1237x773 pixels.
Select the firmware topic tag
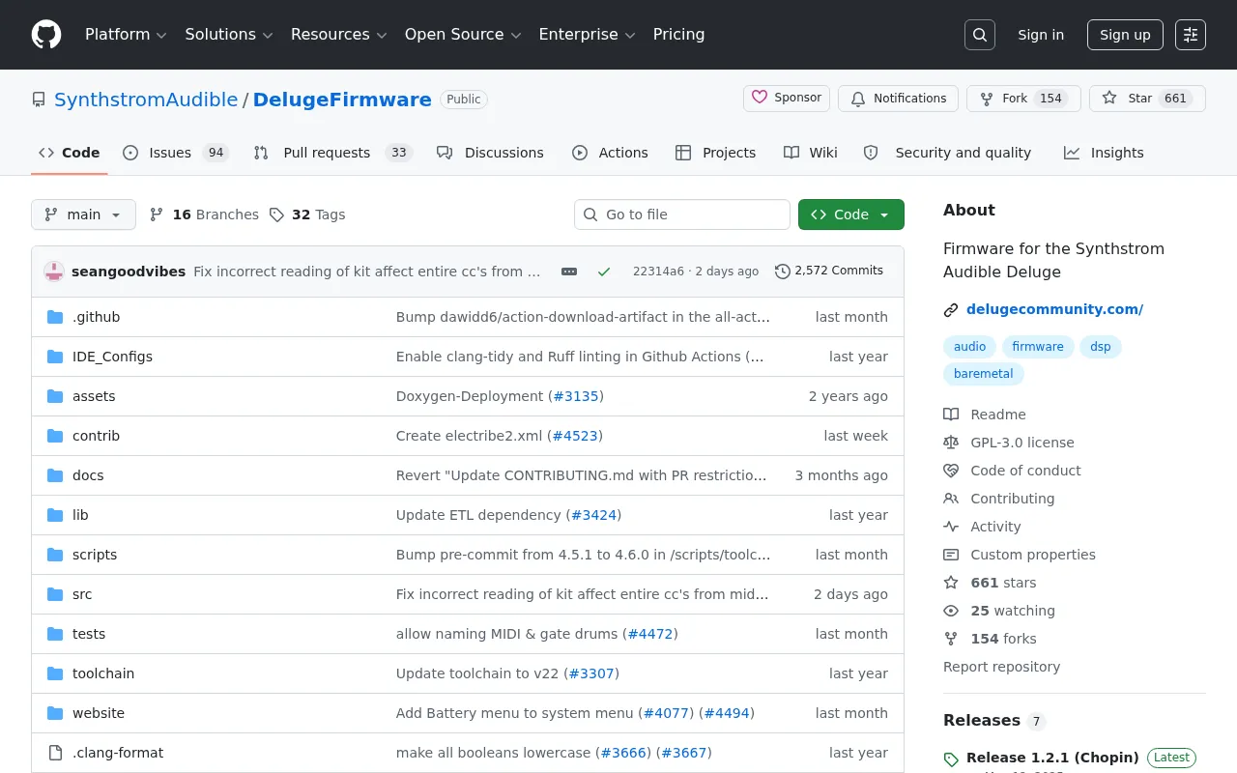tap(1038, 347)
